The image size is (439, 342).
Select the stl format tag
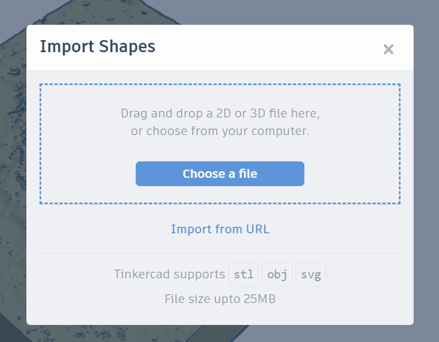tap(243, 274)
